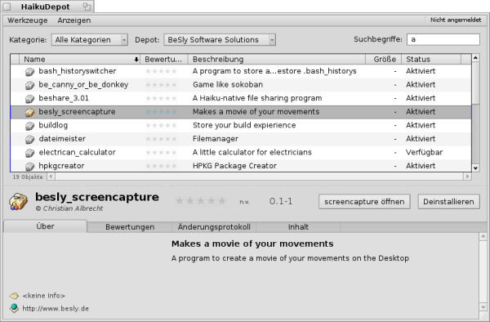This screenshot has width=490, height=322.
Task: Select the electrican_calculator row name
Action: click(x=78, y=152)
